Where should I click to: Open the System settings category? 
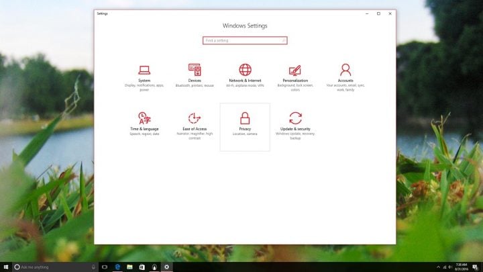tap(144, 78)
